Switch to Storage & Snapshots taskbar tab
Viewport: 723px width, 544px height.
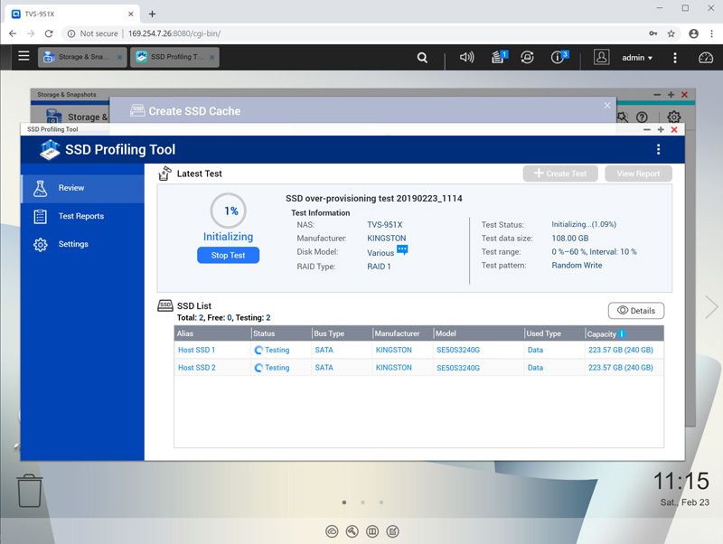point(81,57)
